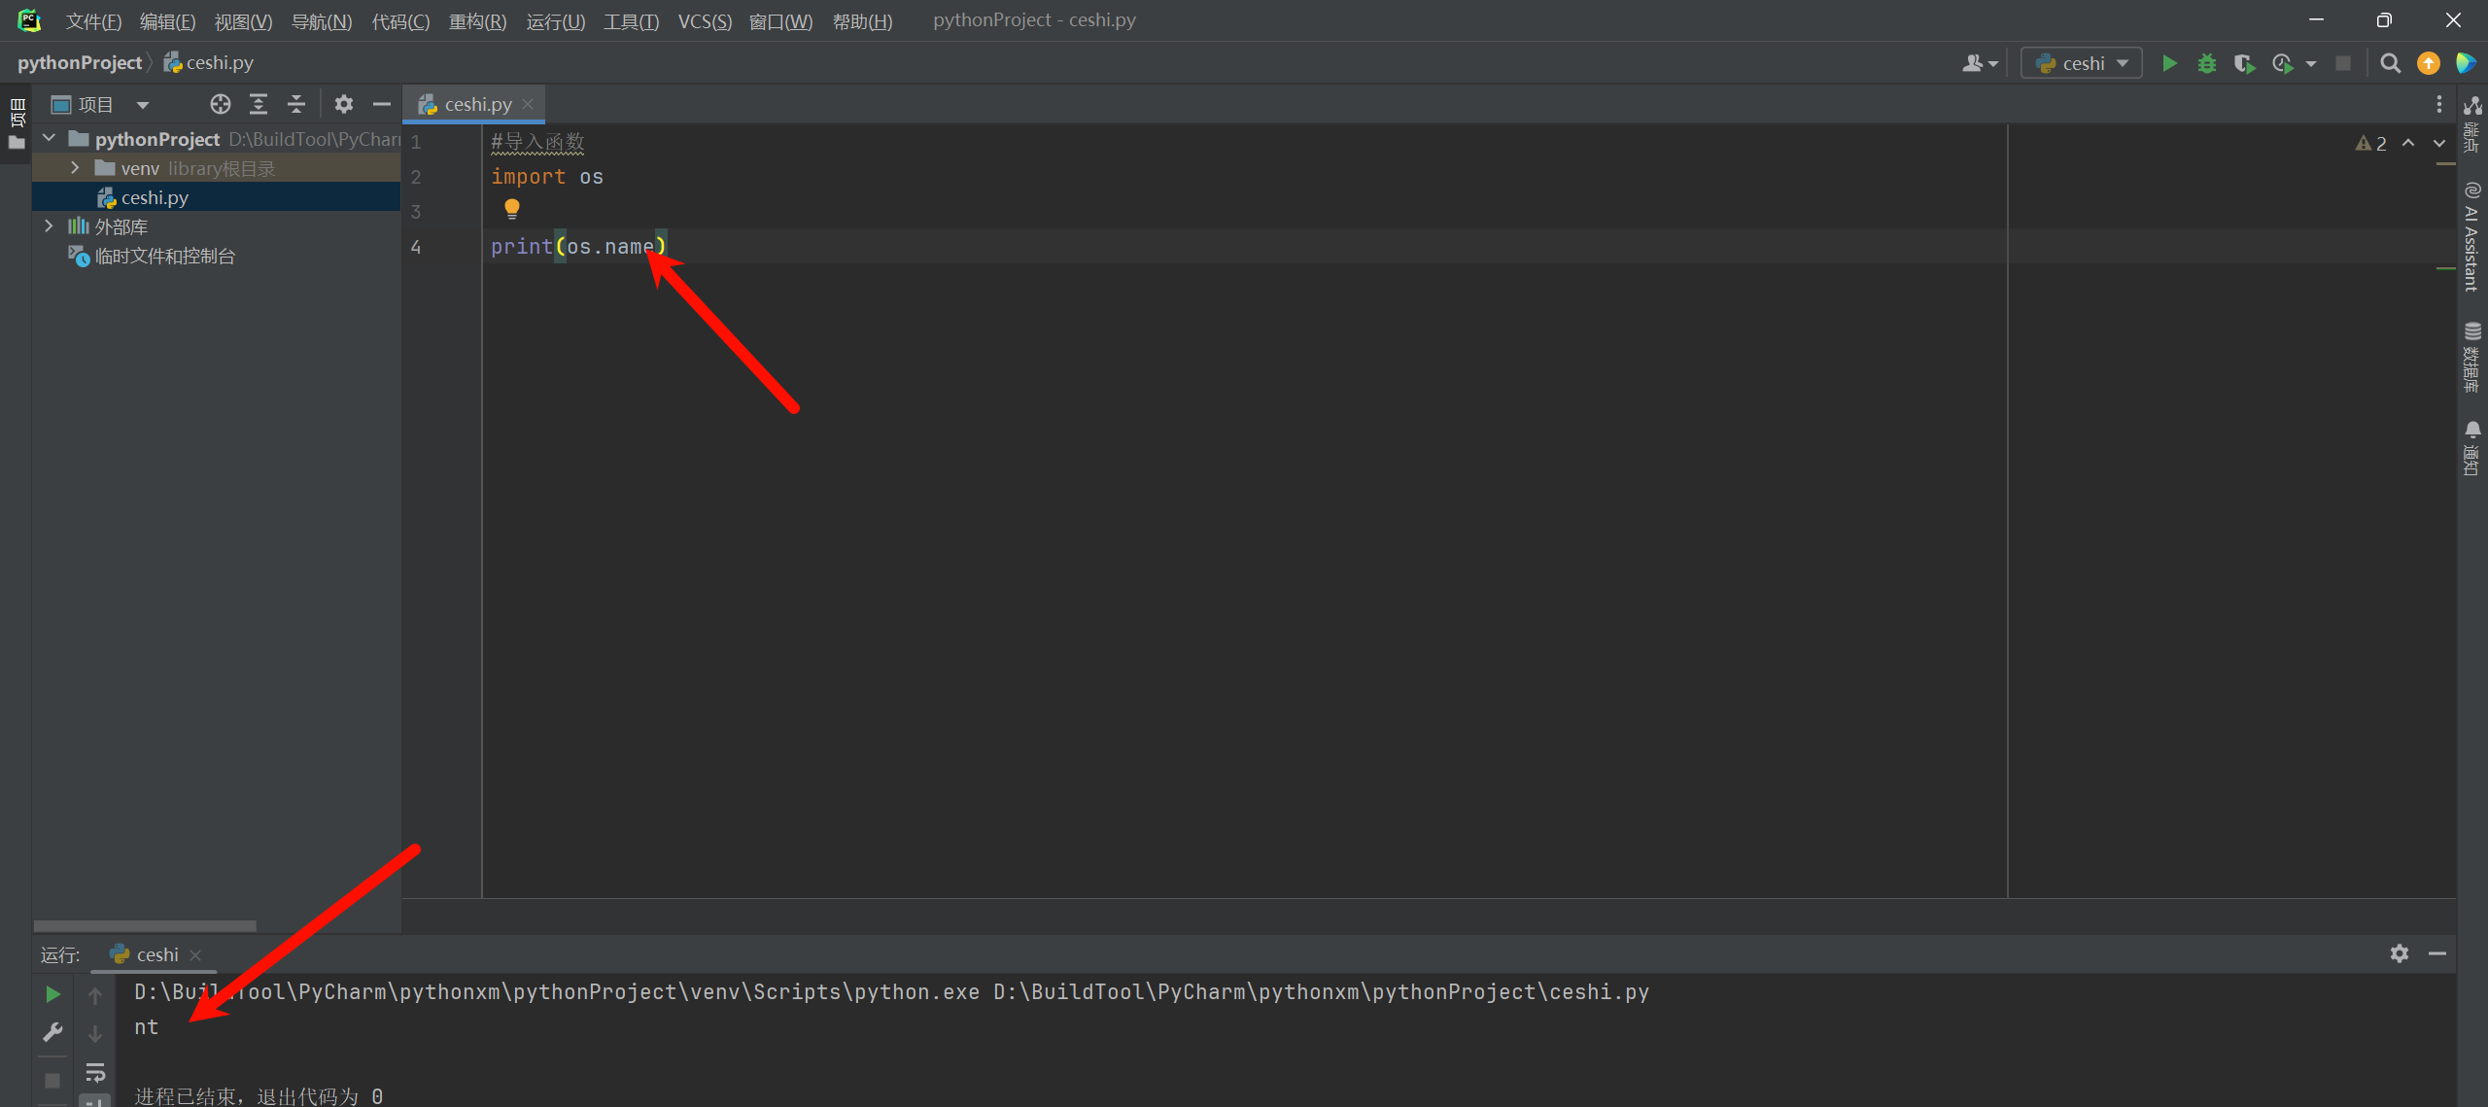The image size is (2488, 1107).
Task: Click down the stack trace arrow
Action: [95, 1032]
